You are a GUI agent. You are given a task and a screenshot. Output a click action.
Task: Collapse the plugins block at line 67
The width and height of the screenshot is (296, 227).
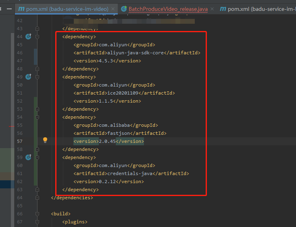point(37,222)
